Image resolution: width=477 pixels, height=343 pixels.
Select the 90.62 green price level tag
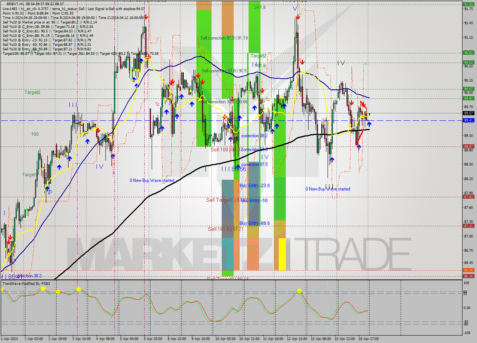(468, 62)
